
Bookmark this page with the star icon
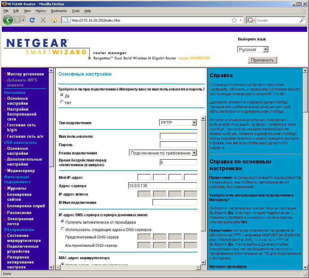point(234,20)
